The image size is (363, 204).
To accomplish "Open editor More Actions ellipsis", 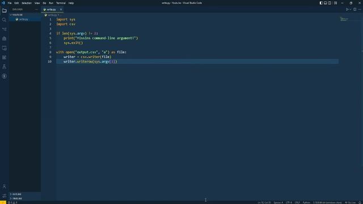I will [360, 10].
